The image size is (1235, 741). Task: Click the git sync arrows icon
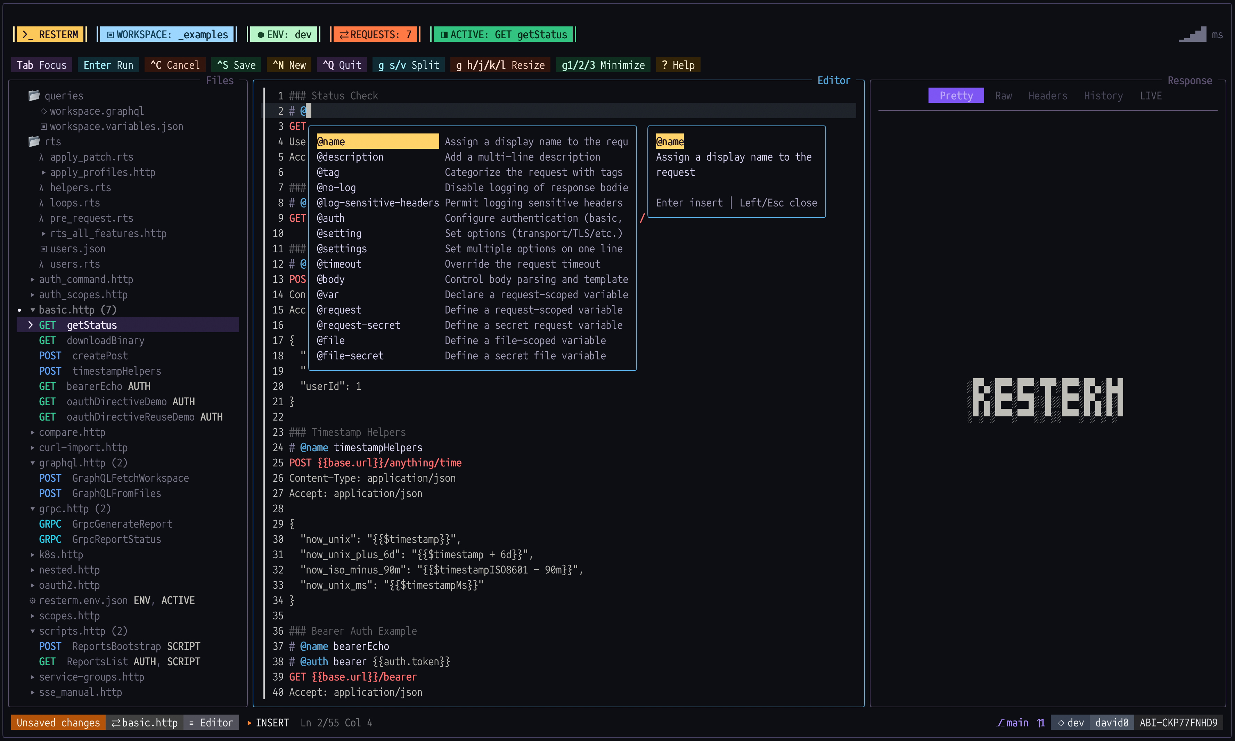(1041, 723)
